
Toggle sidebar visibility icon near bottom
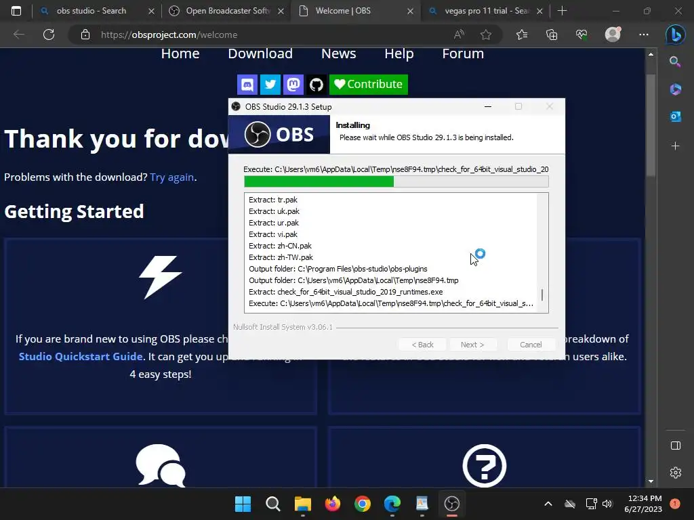click(676, 446)
